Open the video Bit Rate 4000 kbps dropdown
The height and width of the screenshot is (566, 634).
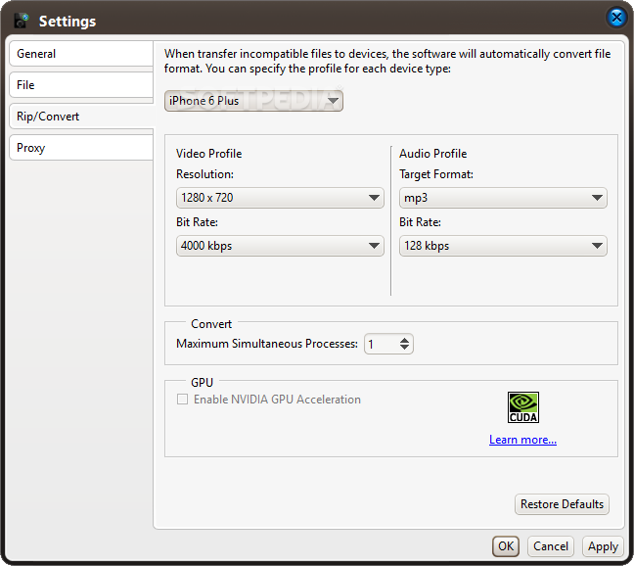coord(280,246)
